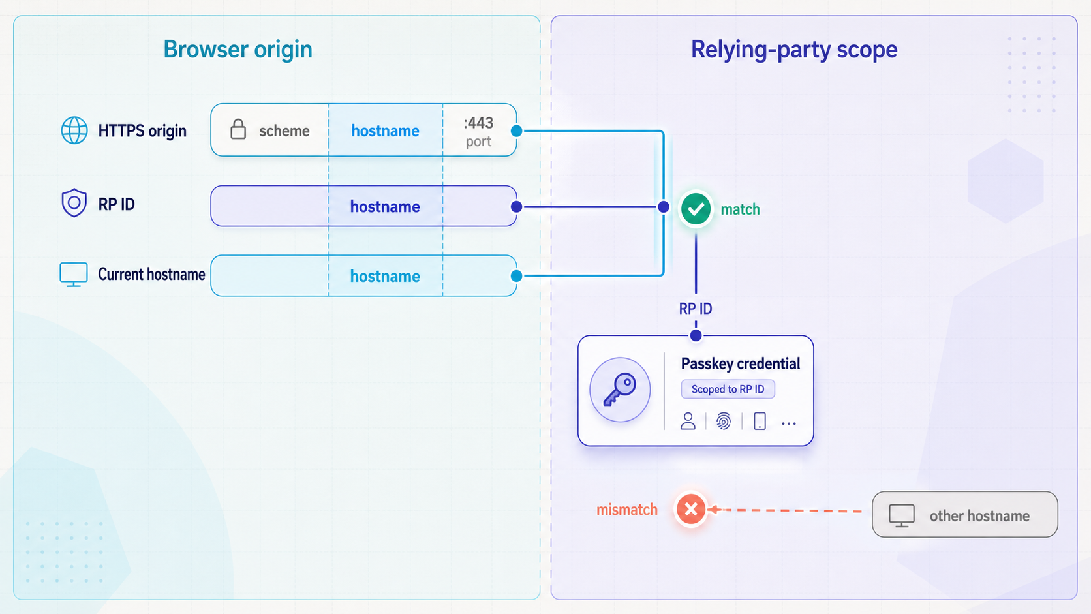Click the three-dots more icon in passkey card

[x=789, y=423]
